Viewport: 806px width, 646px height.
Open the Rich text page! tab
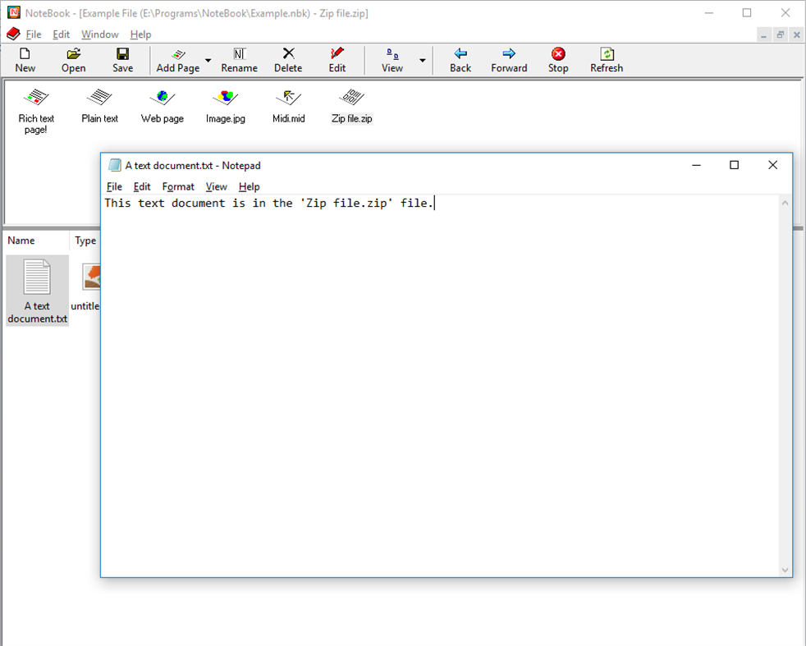pos(36,105)
